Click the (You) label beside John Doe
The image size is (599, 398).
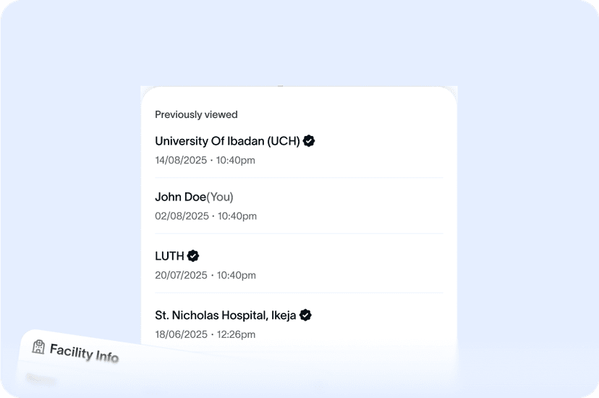coord(220,197)
